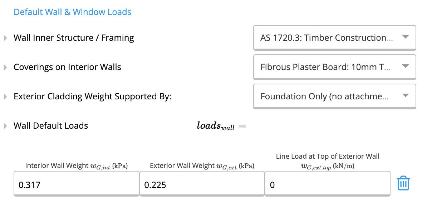Focus the Exterior Wall Weight field showing 0.225
The image size is (427, 203).
coord(202,183)
